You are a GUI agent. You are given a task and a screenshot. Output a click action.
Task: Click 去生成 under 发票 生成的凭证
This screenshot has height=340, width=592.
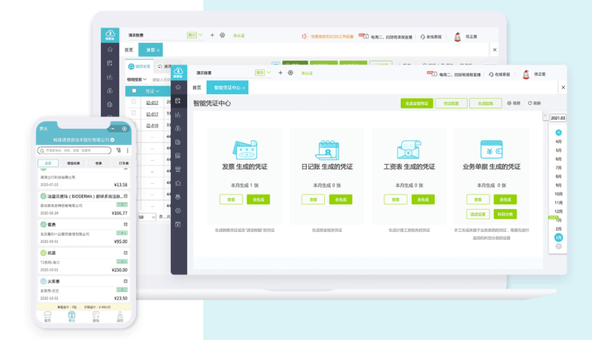pos(258,199)
